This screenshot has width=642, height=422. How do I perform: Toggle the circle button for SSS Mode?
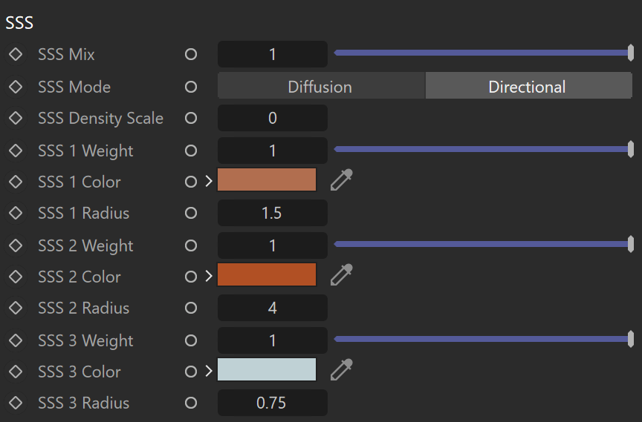pos(191,87)
